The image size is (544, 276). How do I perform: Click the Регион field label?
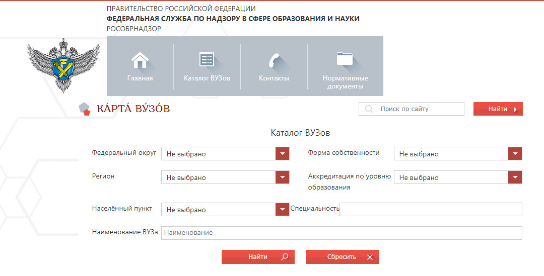103,176
